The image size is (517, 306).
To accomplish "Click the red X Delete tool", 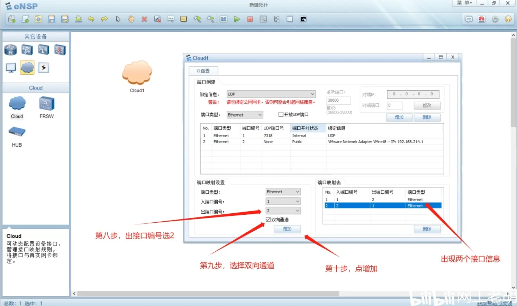I will 144,19.
